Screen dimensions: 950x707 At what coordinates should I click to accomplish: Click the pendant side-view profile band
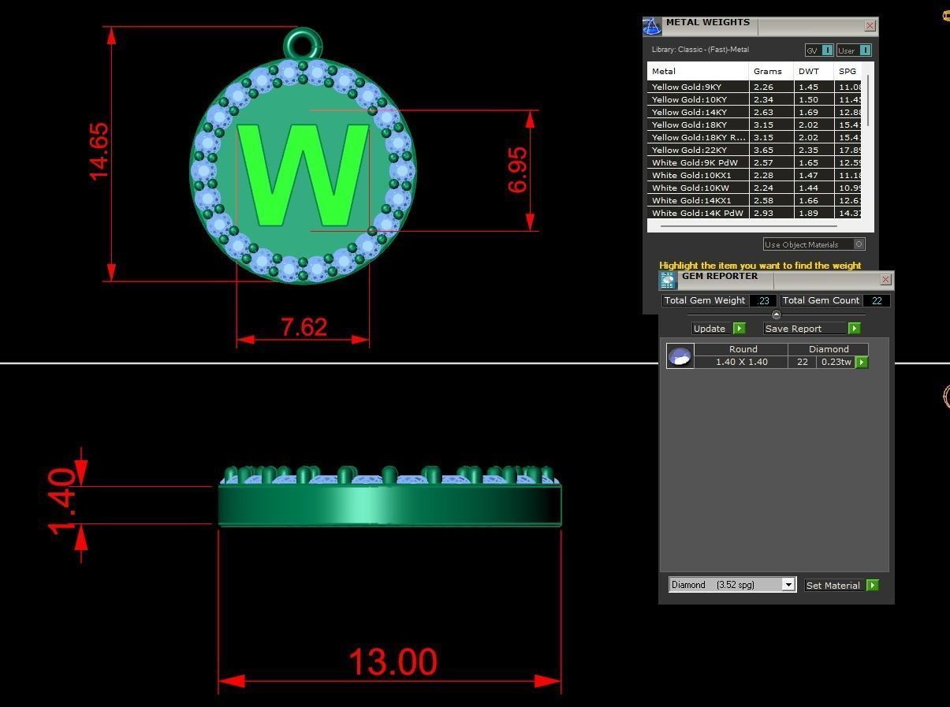tap(389, 505)
